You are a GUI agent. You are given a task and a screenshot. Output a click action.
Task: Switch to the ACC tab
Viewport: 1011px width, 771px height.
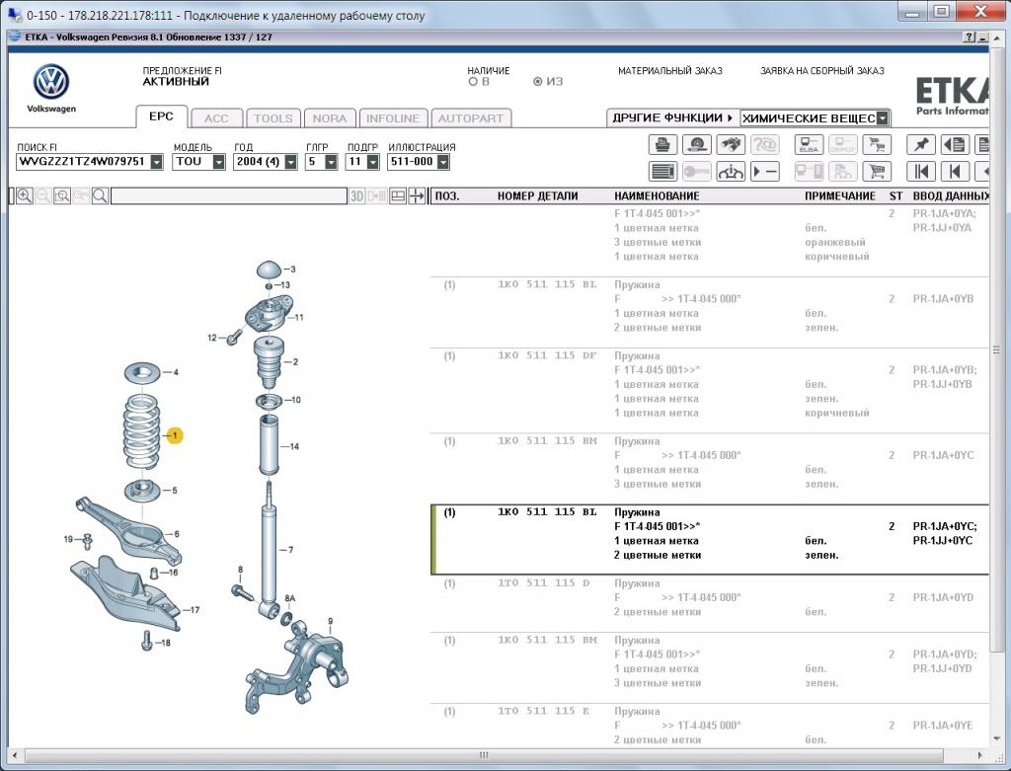[216, 118]
